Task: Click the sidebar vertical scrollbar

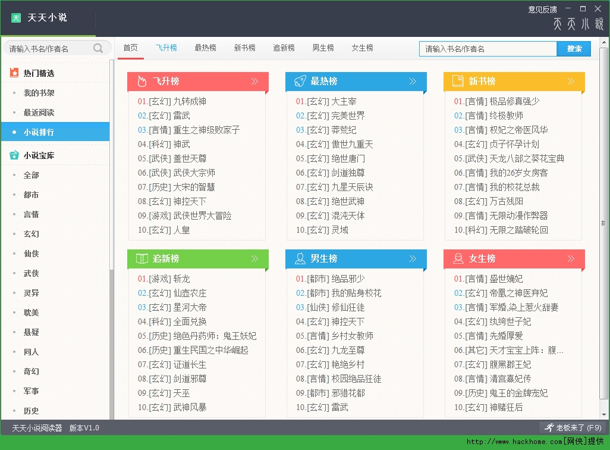Action: point(112,164)
